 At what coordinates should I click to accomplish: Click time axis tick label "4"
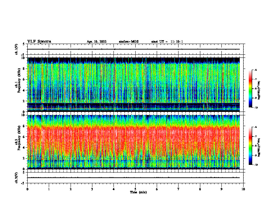point(114,189)
